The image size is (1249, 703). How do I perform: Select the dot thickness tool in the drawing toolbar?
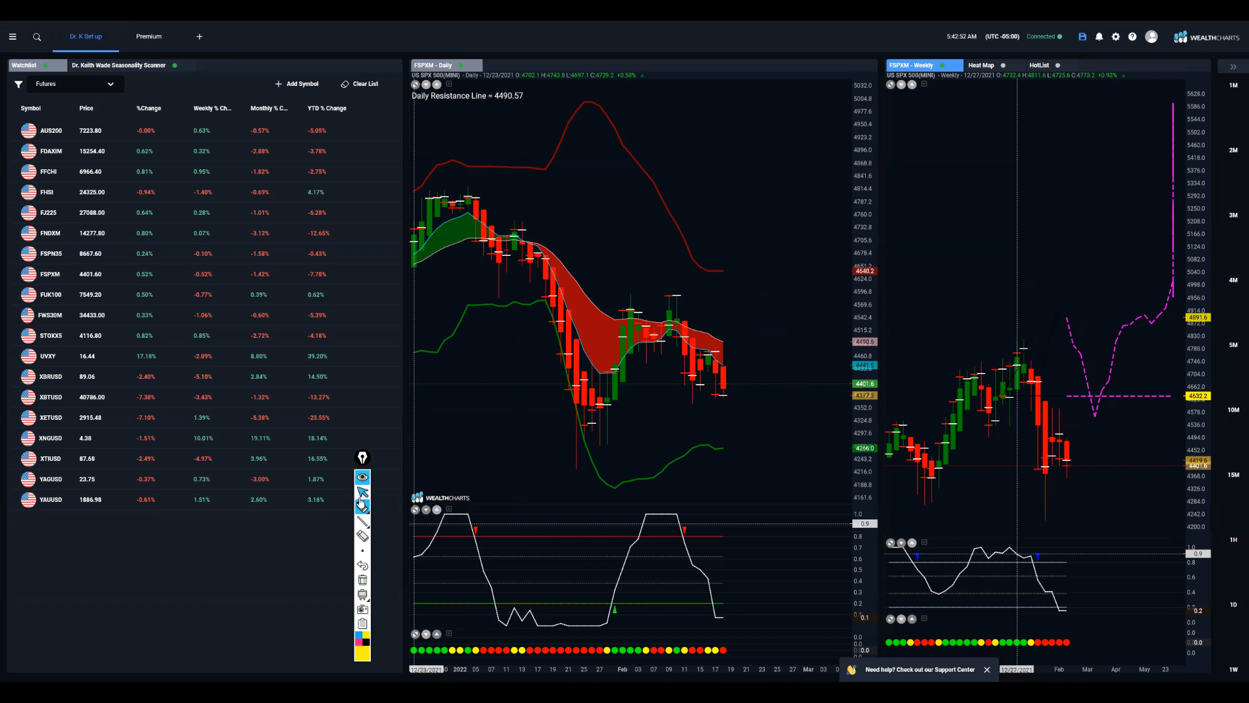point(362,551)
